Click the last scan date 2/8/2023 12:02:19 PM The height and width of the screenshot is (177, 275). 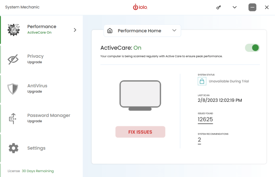(x=220, y=100)
